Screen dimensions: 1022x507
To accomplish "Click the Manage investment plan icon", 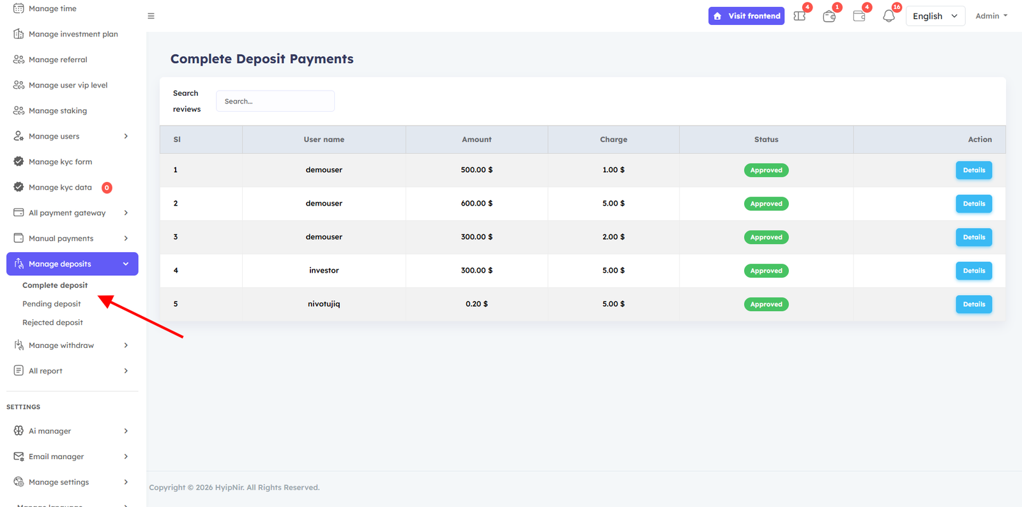I will (x=19, y=34).
